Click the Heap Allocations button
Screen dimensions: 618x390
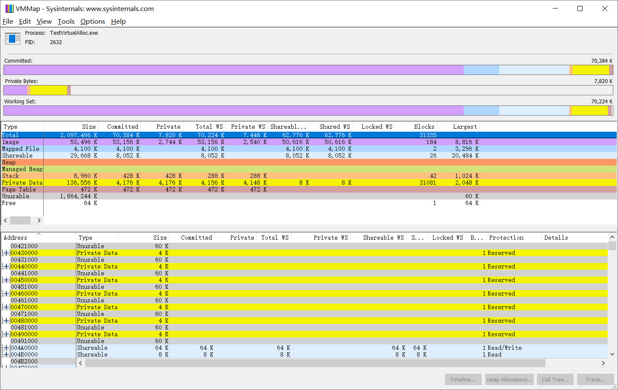(x=509, y=379)
